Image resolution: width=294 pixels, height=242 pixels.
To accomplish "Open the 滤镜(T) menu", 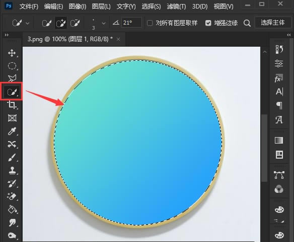I will coord(176,7).
